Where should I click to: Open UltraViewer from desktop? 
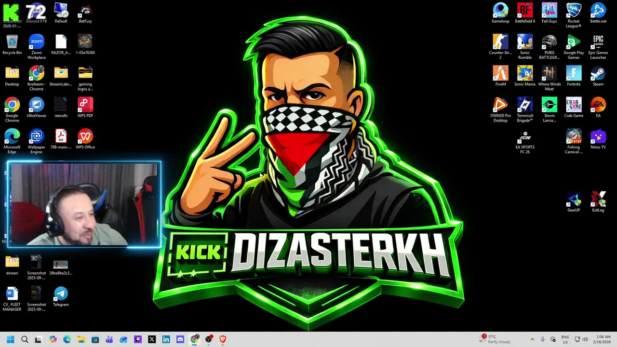tap(36, 108)
